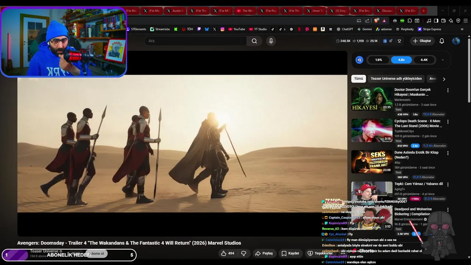
Task: Click the cast screen icon in address bar
Action: (359, 21)
